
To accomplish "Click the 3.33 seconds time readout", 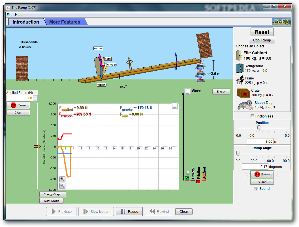I will [x=28, y=42].
